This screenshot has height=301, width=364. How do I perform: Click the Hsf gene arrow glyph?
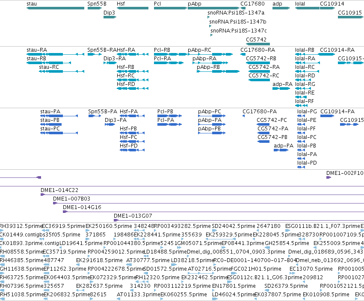pyautogui.click(x=133, y=8)
